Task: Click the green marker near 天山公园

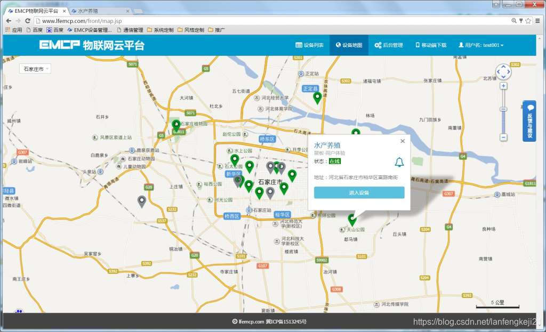Action: (352, 219)
